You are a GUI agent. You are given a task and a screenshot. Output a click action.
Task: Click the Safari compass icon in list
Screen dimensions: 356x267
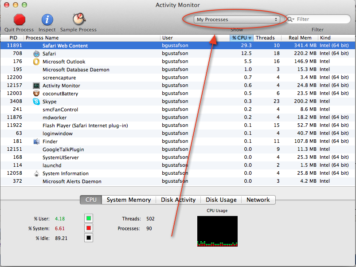tap(36, 54)
